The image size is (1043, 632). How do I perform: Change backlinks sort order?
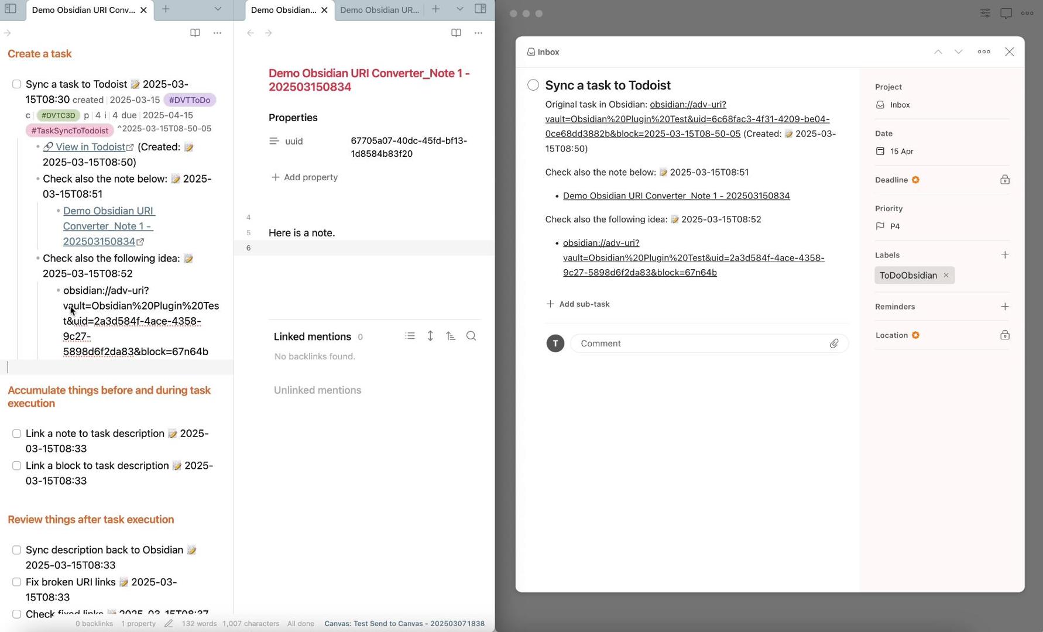(x=451, y=336)
